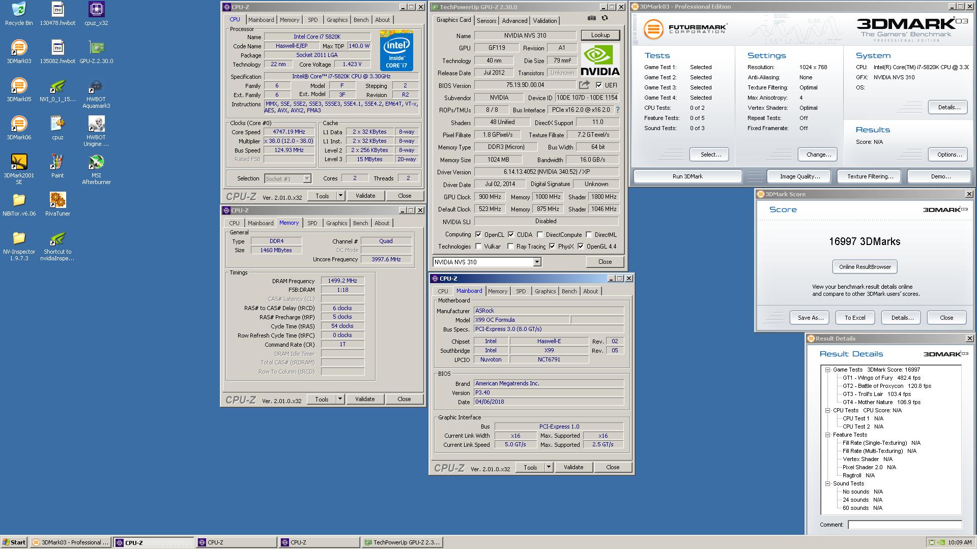Viewport: 977px width, 549px height.
Task: Open Advanced tab in GPU-Z
Action: point(514,21)
